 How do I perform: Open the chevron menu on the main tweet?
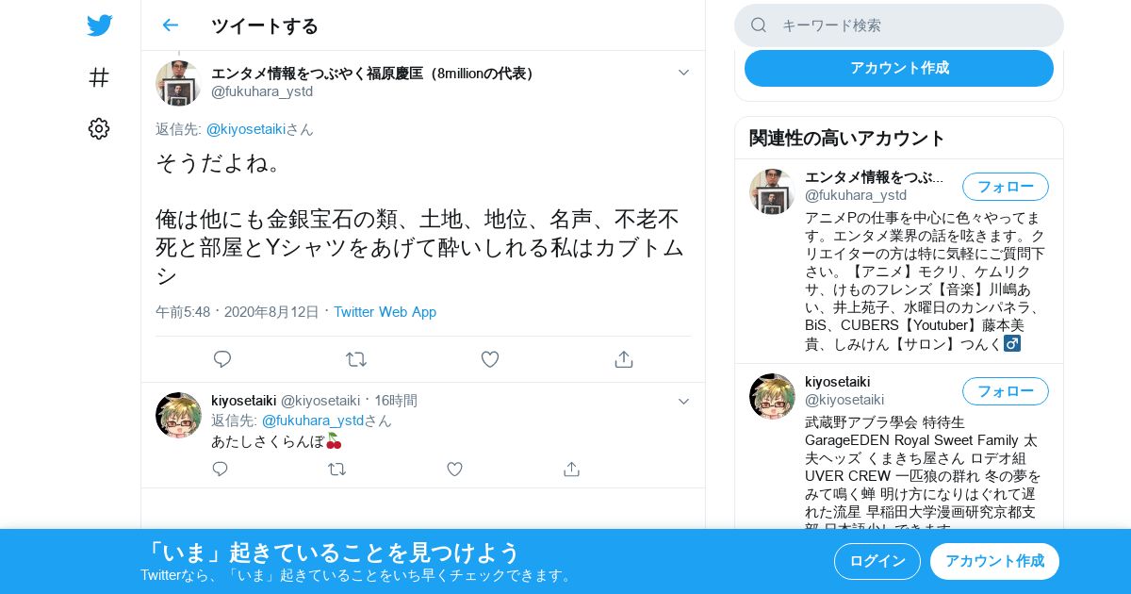[684, 72]
